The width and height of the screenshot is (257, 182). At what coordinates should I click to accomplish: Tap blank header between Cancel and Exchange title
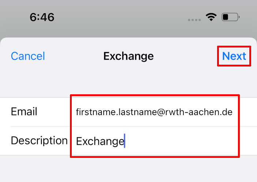click(73, 56)
